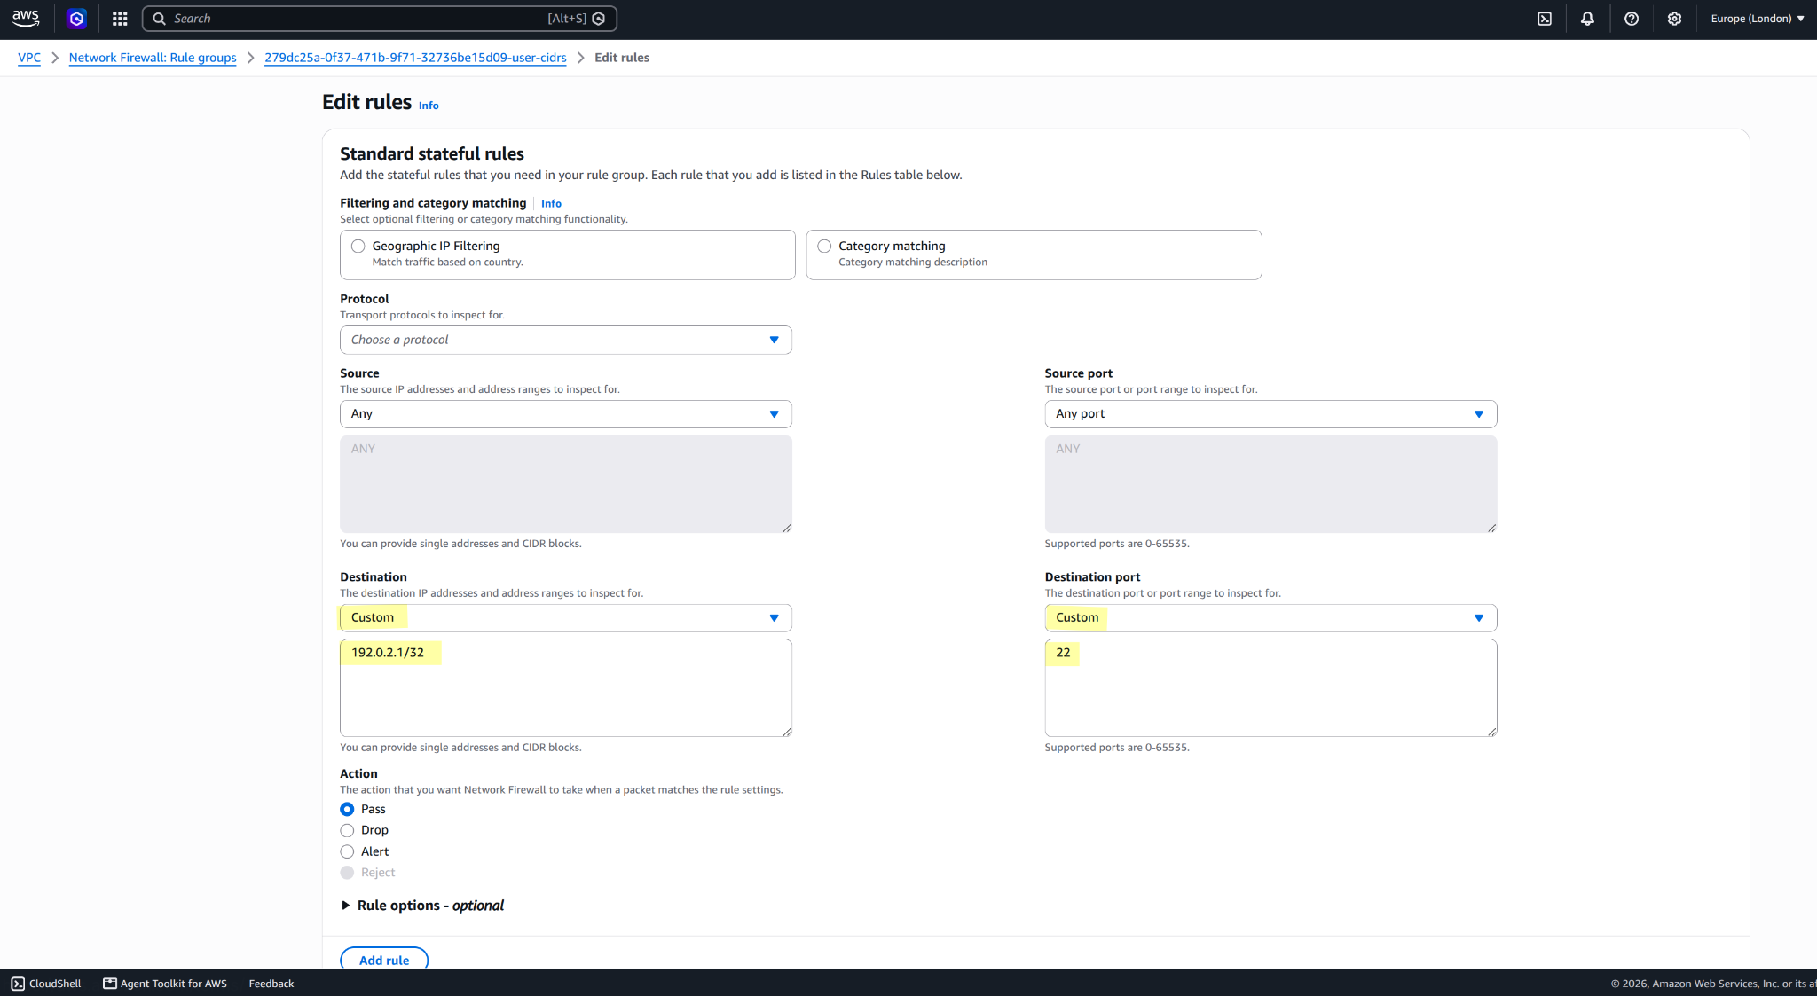The image size is (1817, 996).
Task: Select Geographic IP Filtering option
Action: pos(358,247)
